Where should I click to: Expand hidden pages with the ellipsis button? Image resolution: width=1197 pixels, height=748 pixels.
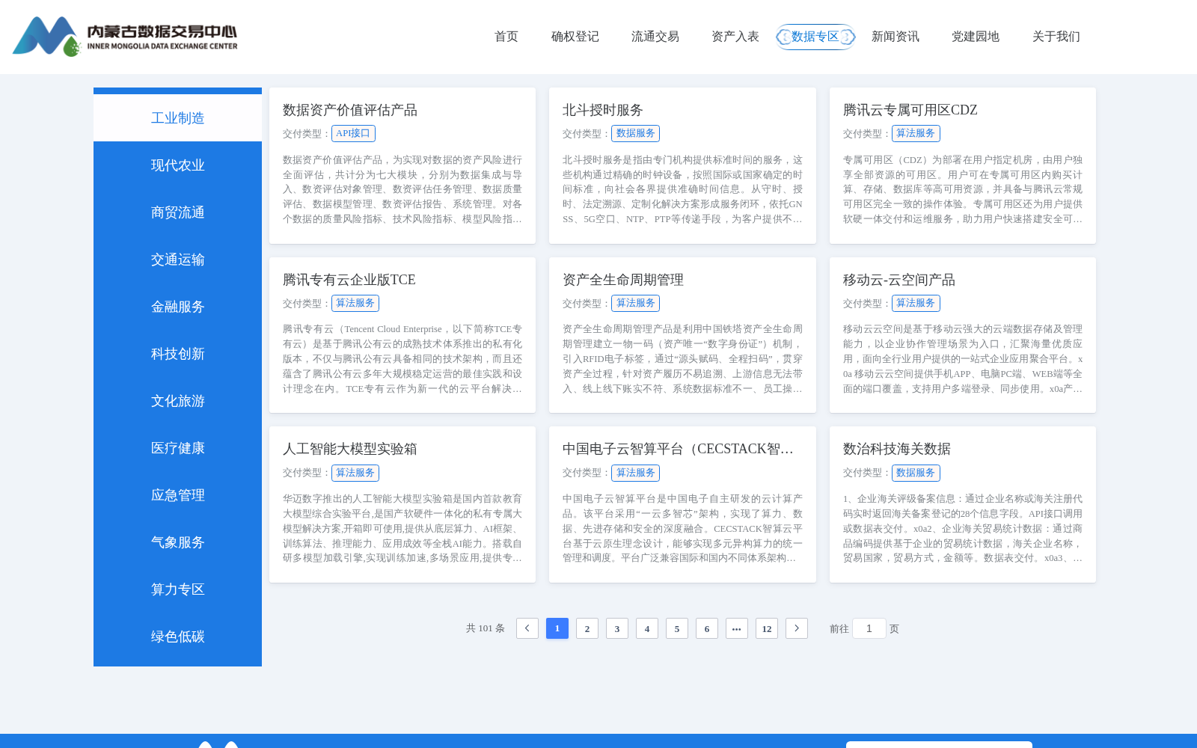pos(737,628)
